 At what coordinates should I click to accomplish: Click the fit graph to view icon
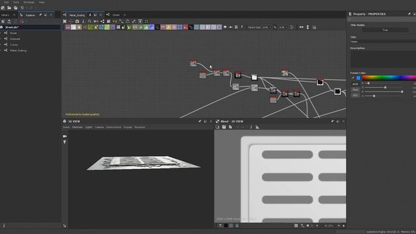pyautogui.click(x=64, y=21)
